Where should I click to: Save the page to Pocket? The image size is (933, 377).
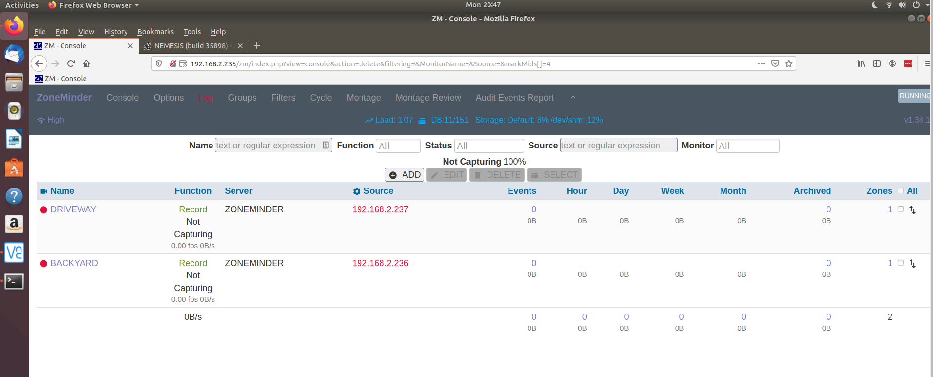click(x=775, y=63)
